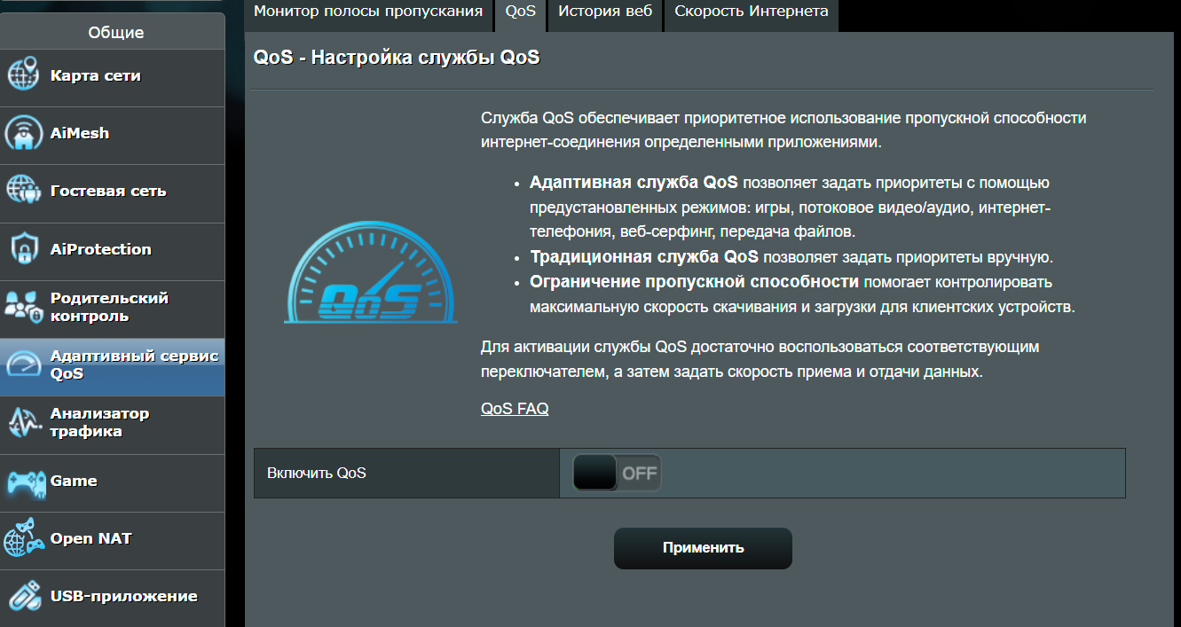Click the Включить QoS label
This screenshot has height=627, width=1181.
click(317, 473)
